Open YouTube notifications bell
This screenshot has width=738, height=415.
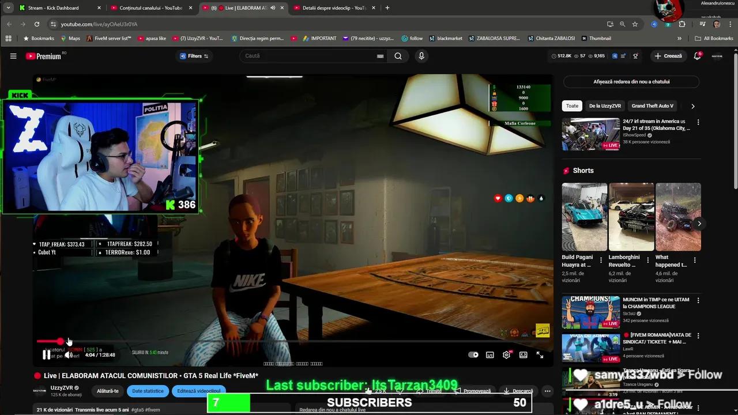tap(697, 56)
